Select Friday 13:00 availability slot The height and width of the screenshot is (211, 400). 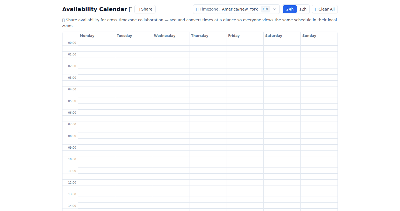(x=245, y=194)
